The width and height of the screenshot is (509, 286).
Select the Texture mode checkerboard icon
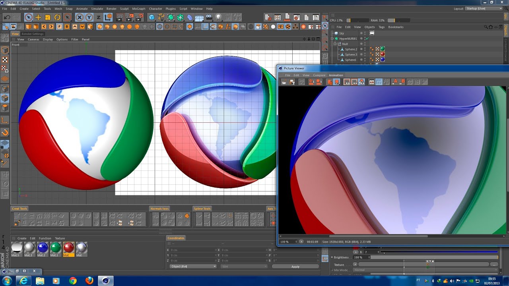click(x=5, y=60)
